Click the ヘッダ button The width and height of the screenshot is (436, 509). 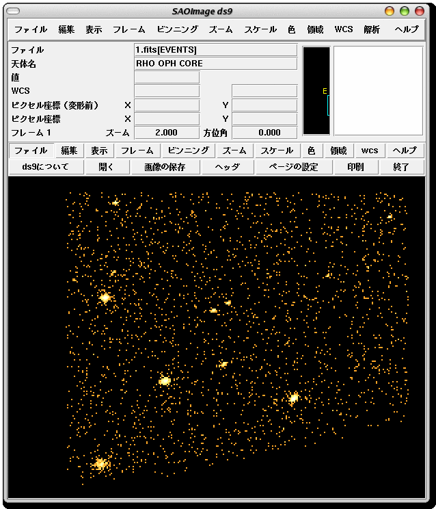(228, 167)
